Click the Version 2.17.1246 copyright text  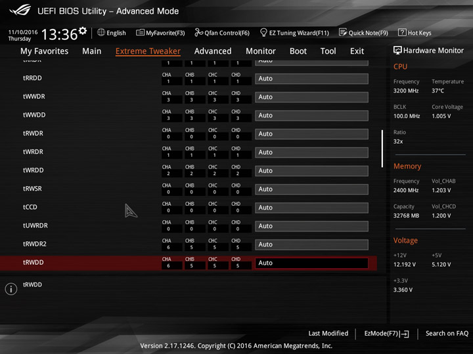pyautogui.click(x=236, y=346)
